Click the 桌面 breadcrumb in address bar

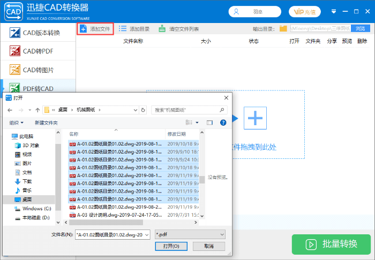point(63,110)
